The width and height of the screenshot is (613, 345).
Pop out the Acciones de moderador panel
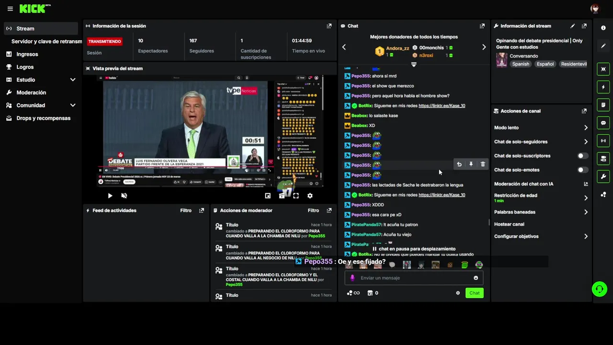pos(329,210)
